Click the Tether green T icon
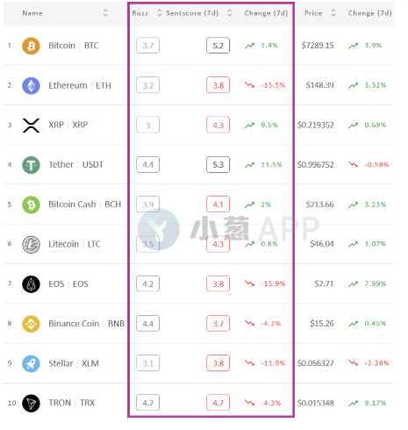This screenshot has width=408, height=430. tap(31, 165)
